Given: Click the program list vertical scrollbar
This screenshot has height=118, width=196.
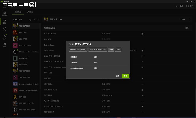Looking at the screenshot, I should coord(40,56).
